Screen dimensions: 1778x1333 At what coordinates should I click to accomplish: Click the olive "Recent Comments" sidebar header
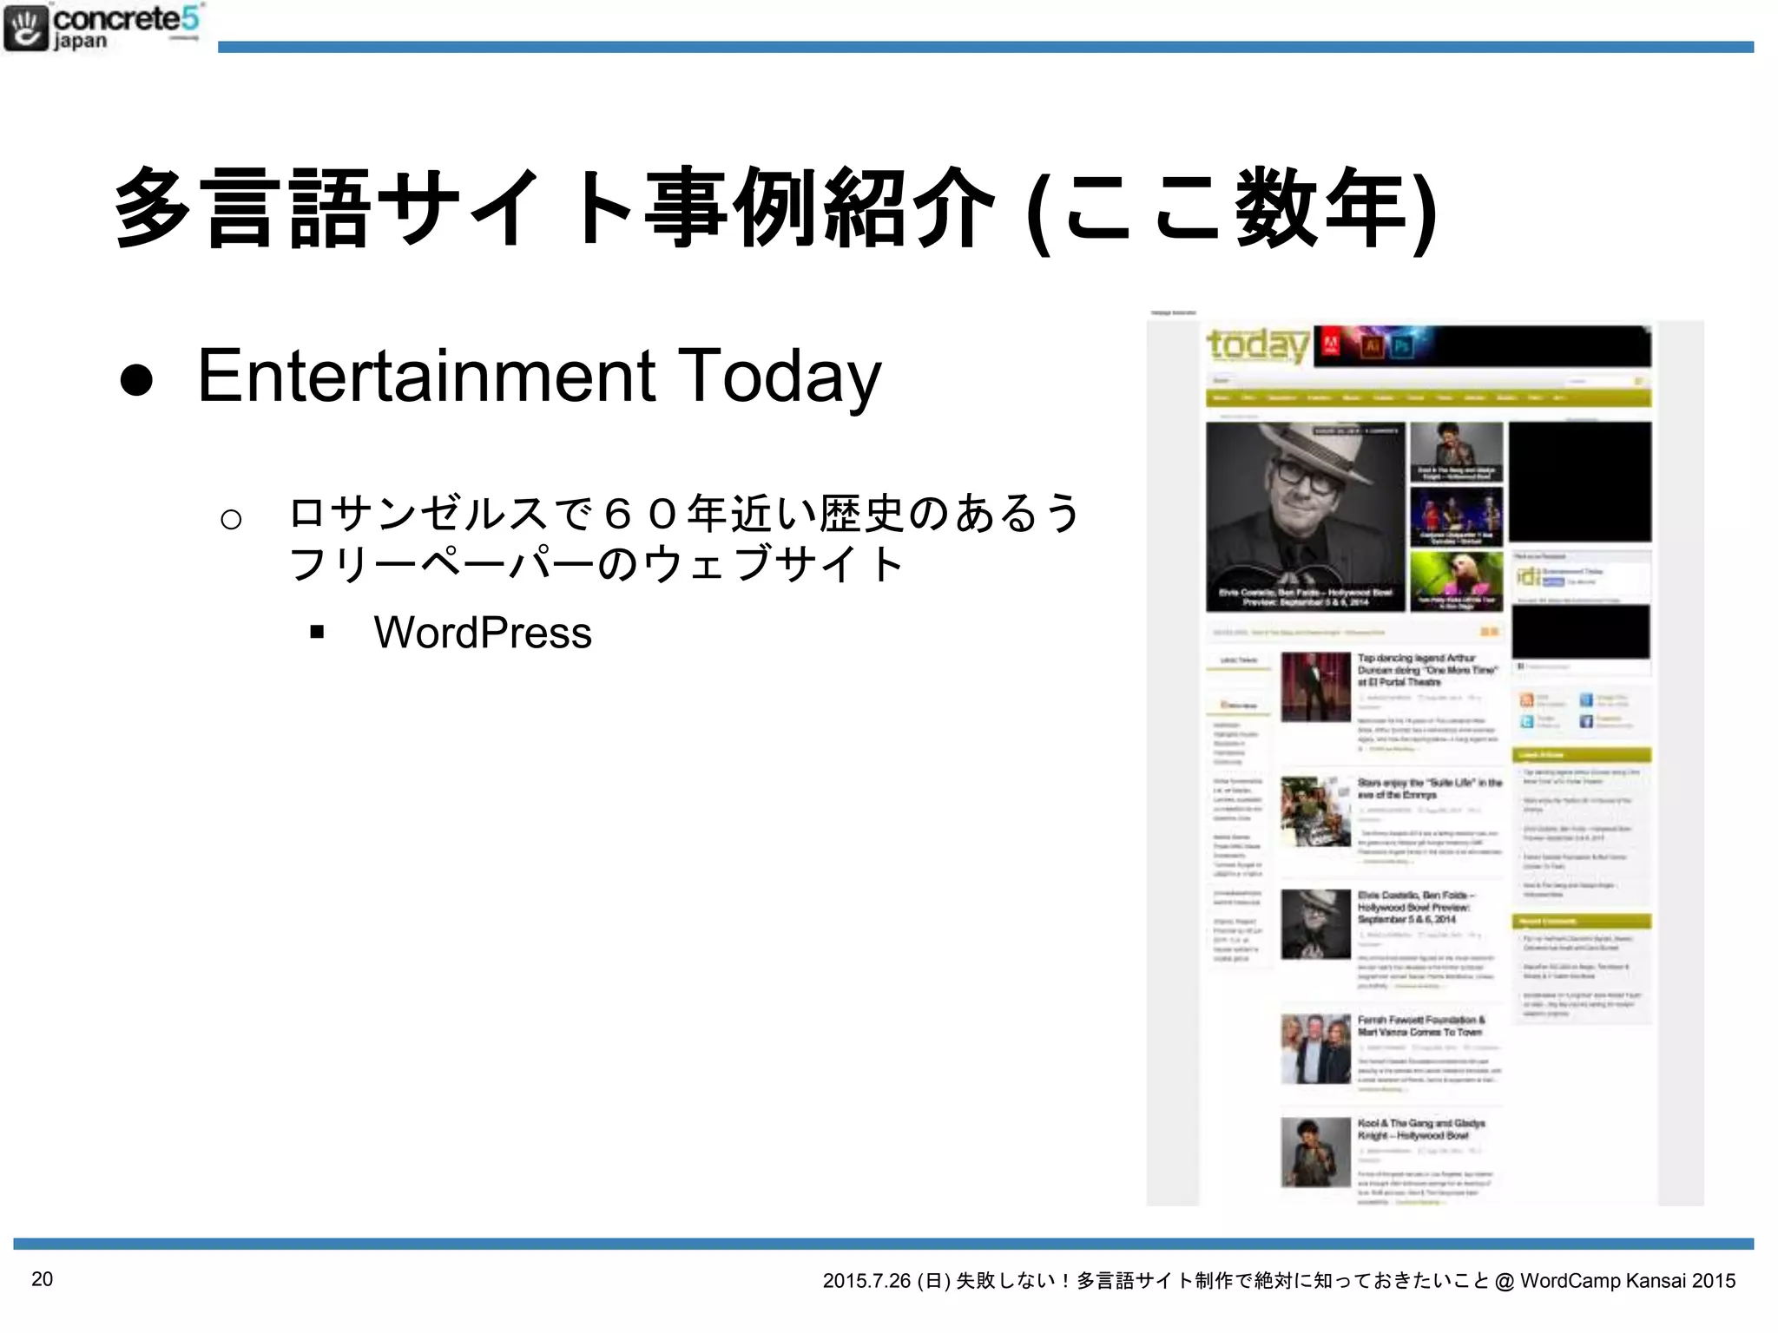(1581, 922)
